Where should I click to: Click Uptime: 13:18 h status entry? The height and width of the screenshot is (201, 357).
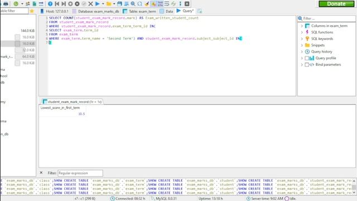[x=211, y=199]
